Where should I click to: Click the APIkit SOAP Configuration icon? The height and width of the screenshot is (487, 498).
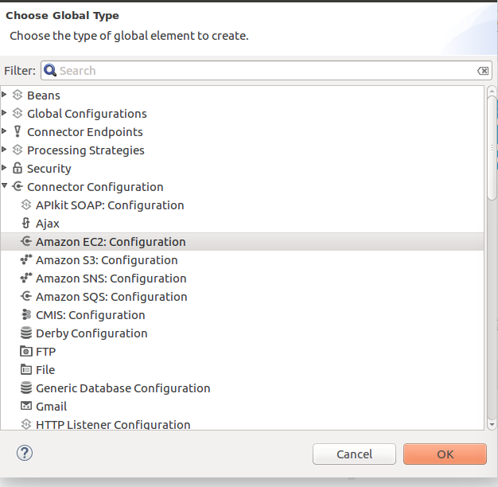point(26,205)
